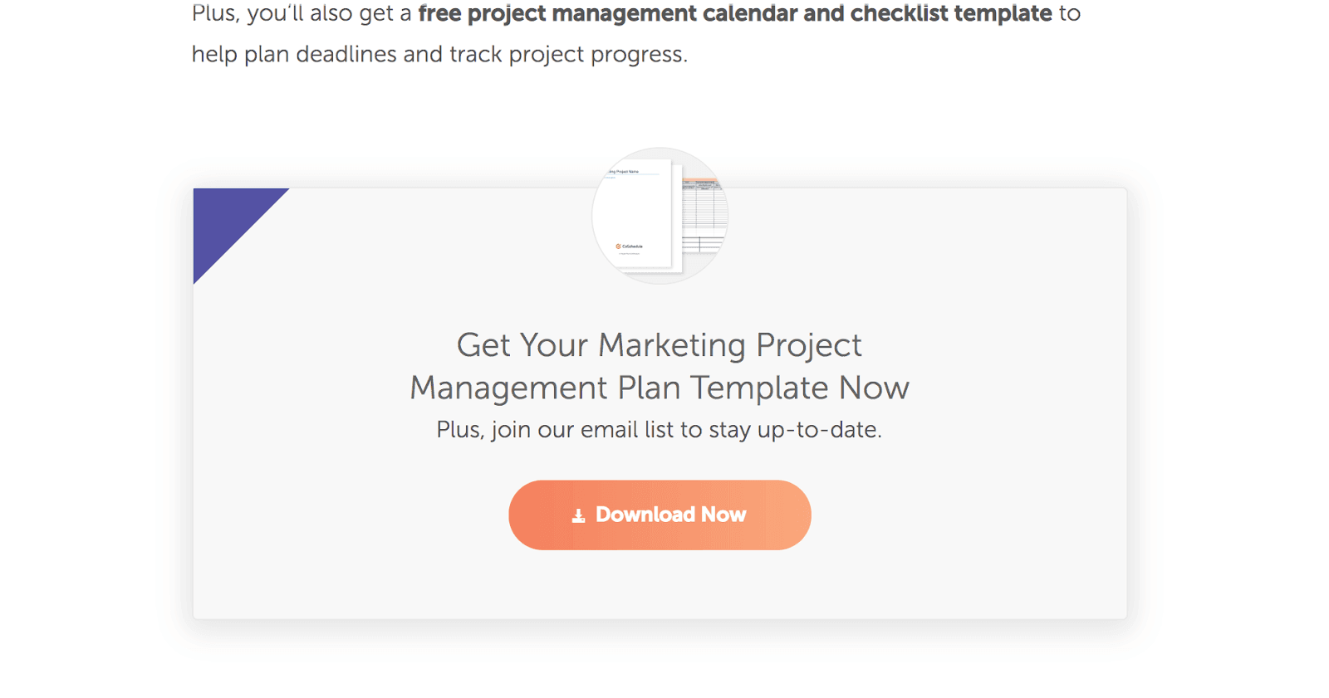This screenshot has height=698, width=1329.
Task: Open the spreadsheet checklist page in the preview
Action: pos(704,216)
